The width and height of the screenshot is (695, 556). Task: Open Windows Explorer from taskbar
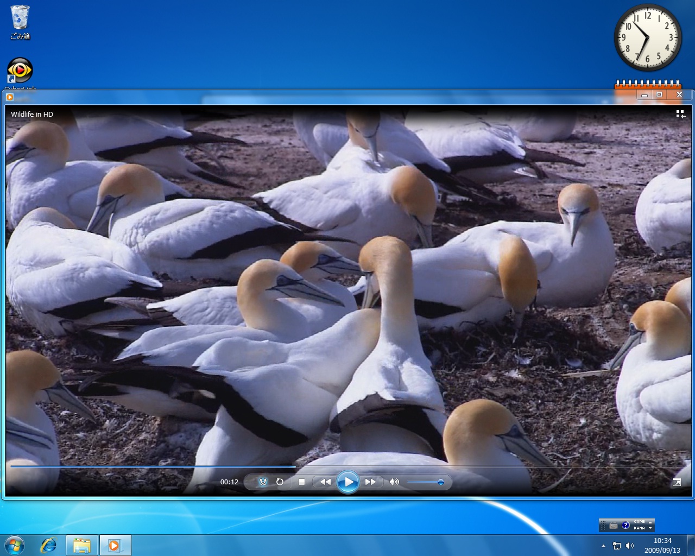click(x=82, y=545)
